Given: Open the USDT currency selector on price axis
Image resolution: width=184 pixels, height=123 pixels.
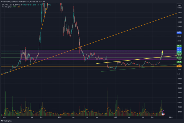Looking at the screenshot, I should (x=180, y=5).
